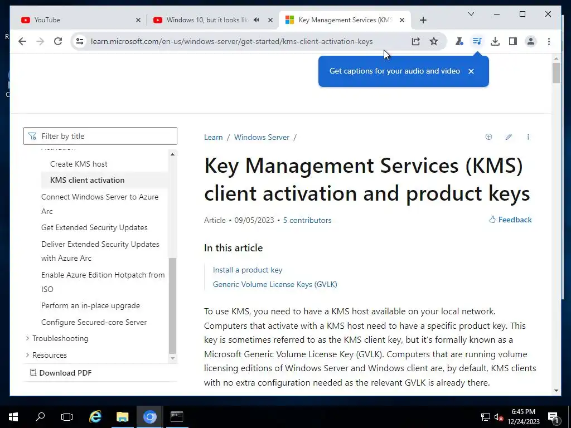Open Create KMS host in sidebar
This screenshot has height=428, width=571.
pos(79,164)
